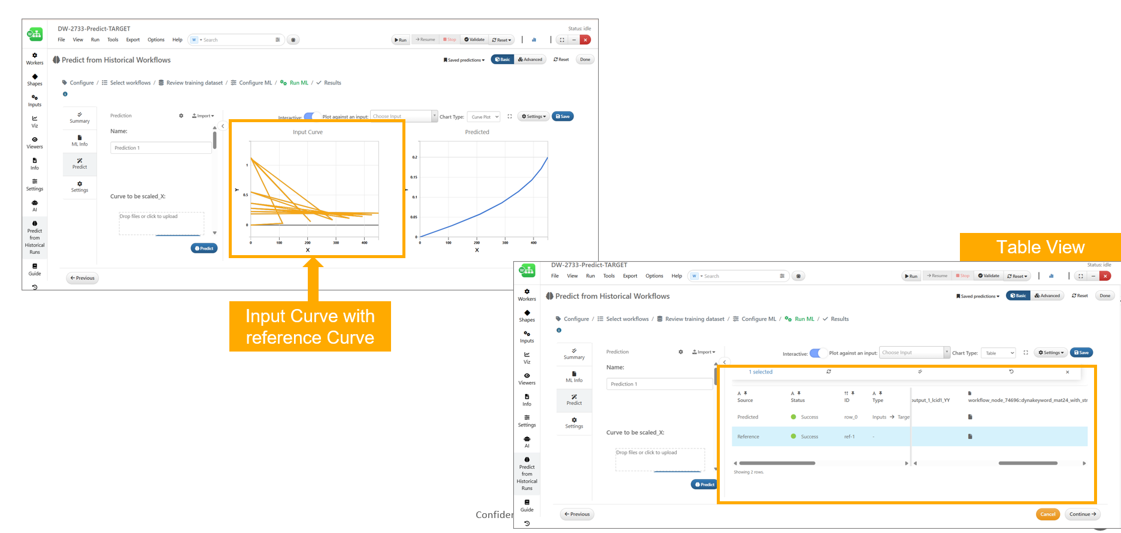Open Guide in the upper-left window sidebar
This screenshot has height=533, width=1121.
(35, 269)
